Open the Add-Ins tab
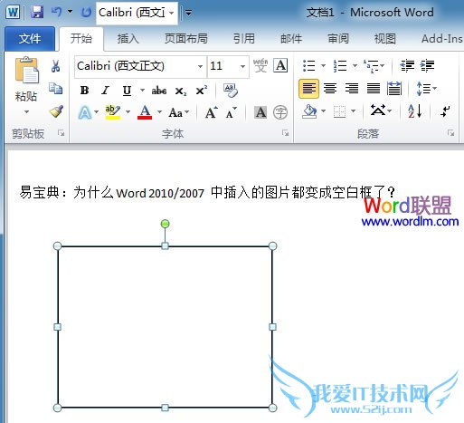 [442, 39]
